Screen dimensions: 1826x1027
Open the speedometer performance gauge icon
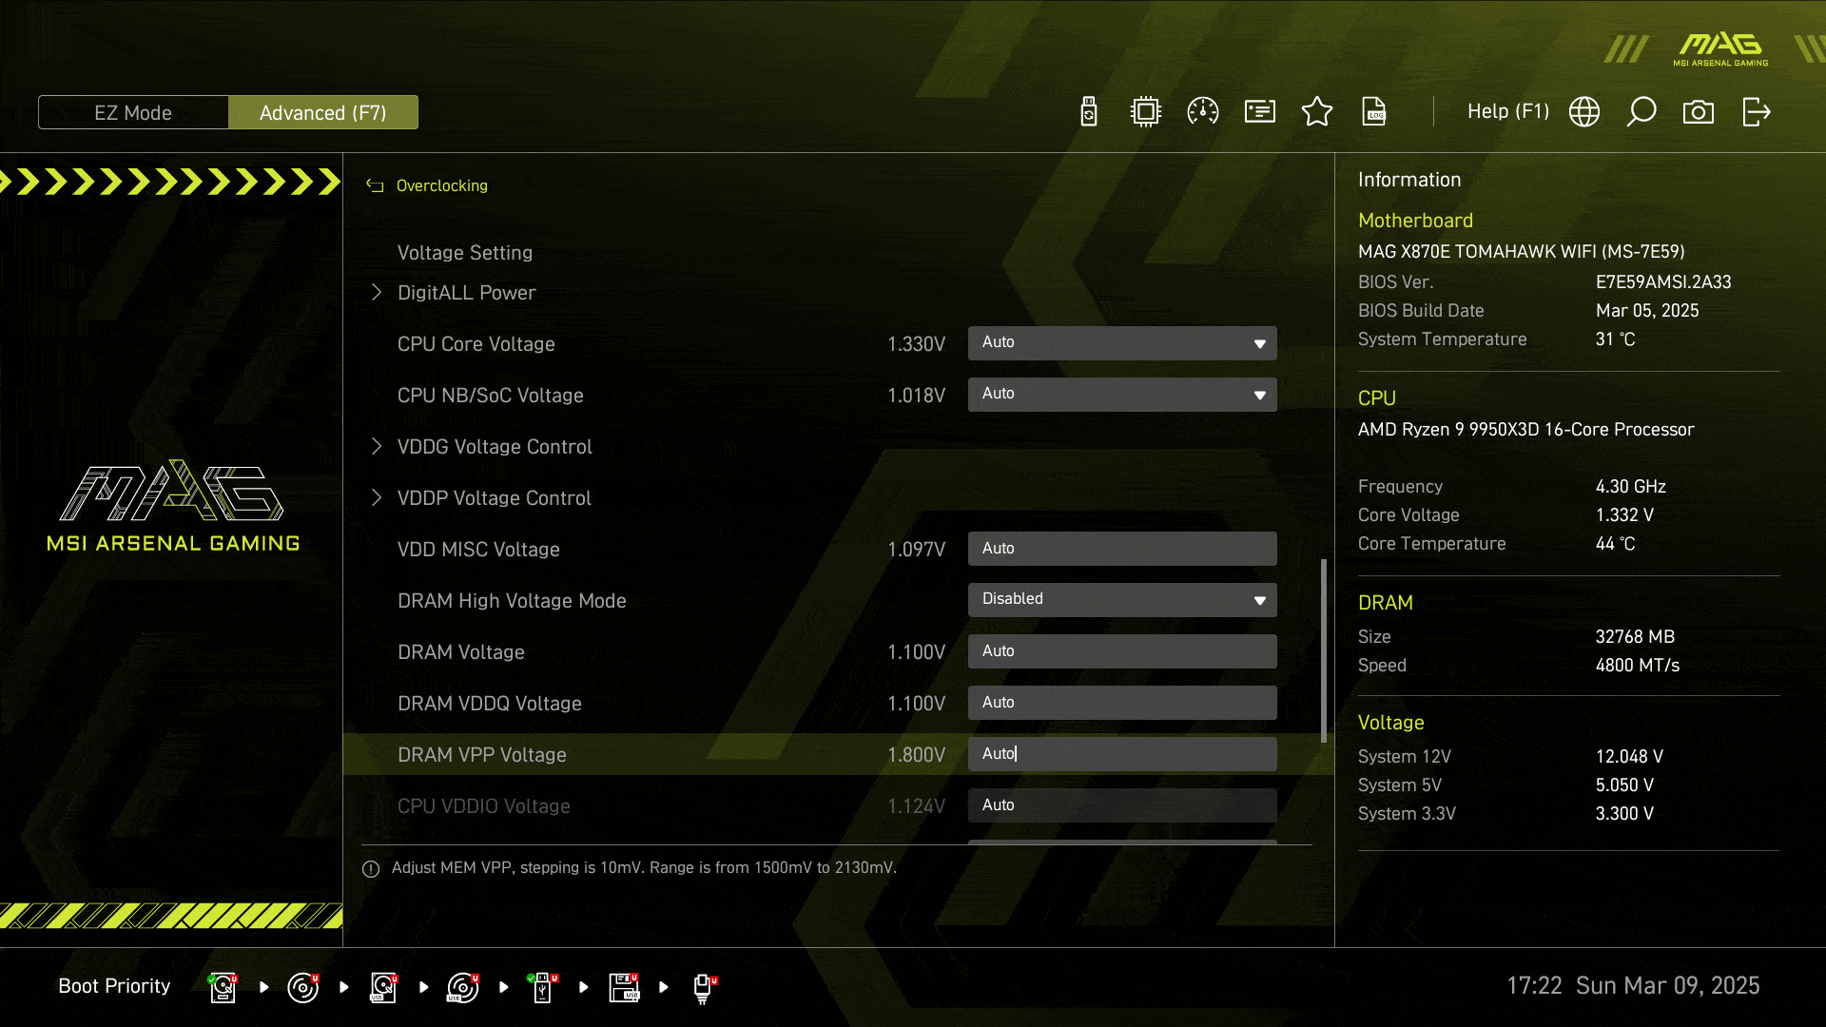coord(1203,112)
